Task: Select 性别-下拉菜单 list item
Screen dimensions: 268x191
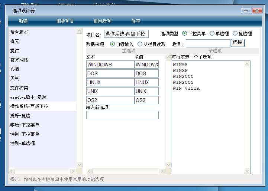Action: [42, 134]
